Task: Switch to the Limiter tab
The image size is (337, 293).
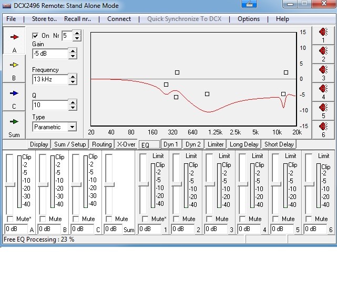Action: pos(216,144)
